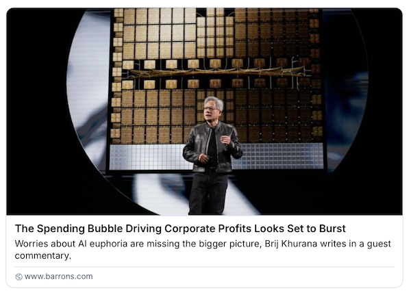
Task: Click the speaker's black trousers
Action: coord(208,192)
